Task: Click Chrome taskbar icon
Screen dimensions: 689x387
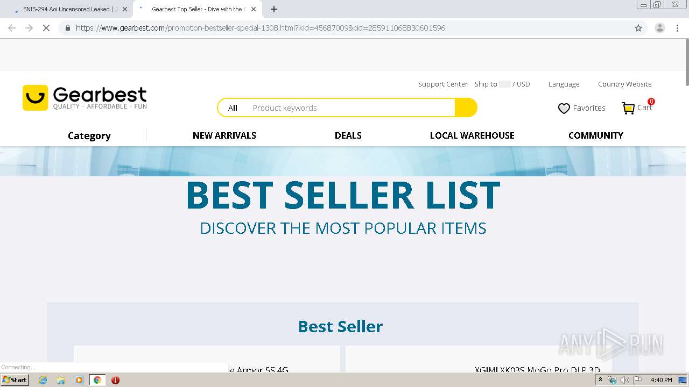Action: 97,380
